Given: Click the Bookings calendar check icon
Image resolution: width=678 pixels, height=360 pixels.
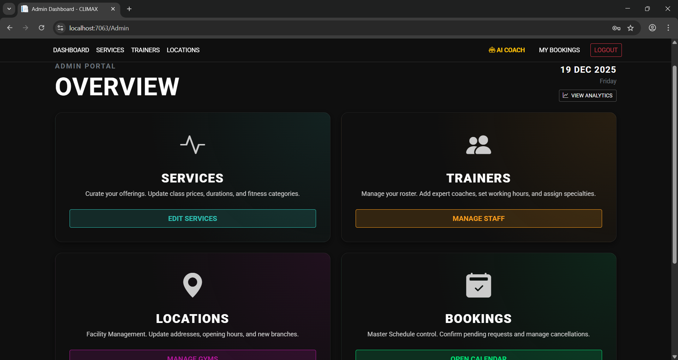Looking at the screenshot, I should (x=478, y=285).
